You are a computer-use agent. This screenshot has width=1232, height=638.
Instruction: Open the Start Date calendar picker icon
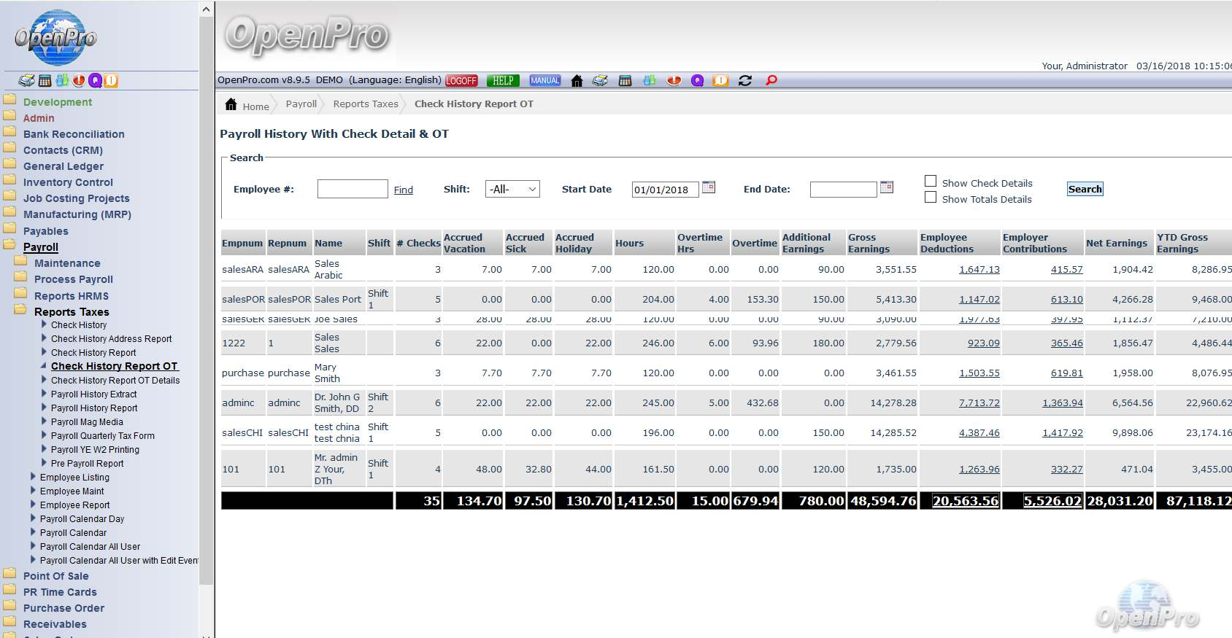click(708, 187)
